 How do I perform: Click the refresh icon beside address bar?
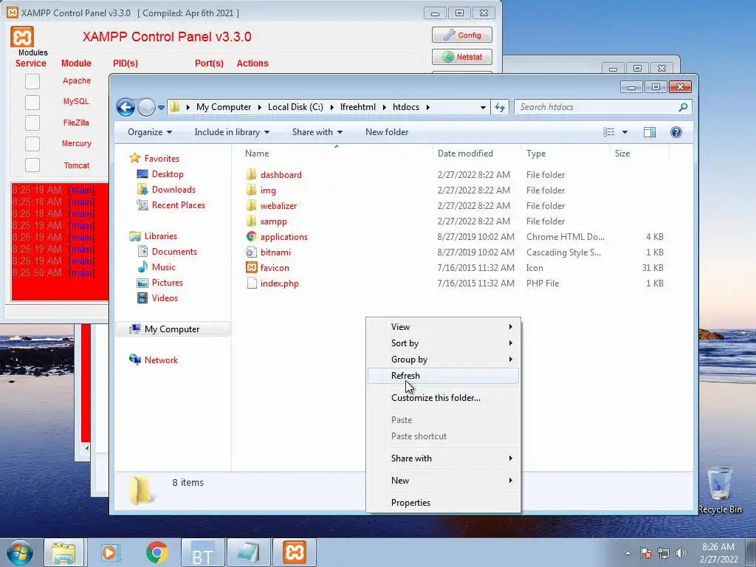click(500, 107)
